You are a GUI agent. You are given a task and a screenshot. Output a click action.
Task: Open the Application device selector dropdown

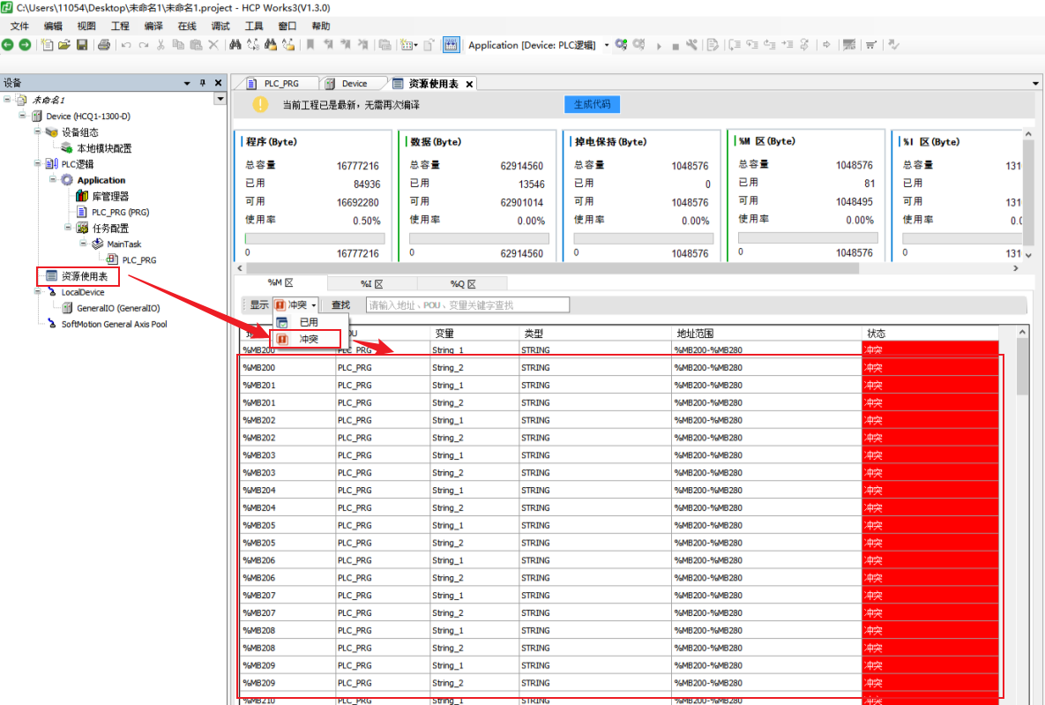(607, 45)
